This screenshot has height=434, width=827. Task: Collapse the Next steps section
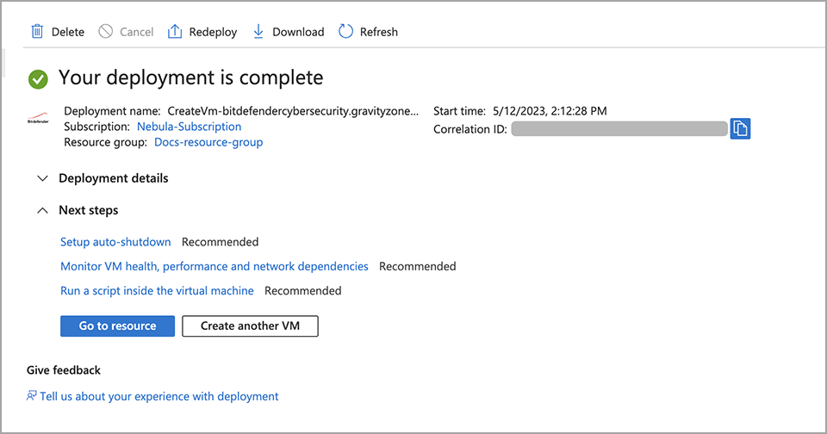click(x=43, y=210)
